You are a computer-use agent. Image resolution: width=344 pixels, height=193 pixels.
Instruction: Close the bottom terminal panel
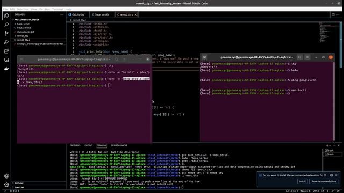pyautogui.click(x=339, y=145)
